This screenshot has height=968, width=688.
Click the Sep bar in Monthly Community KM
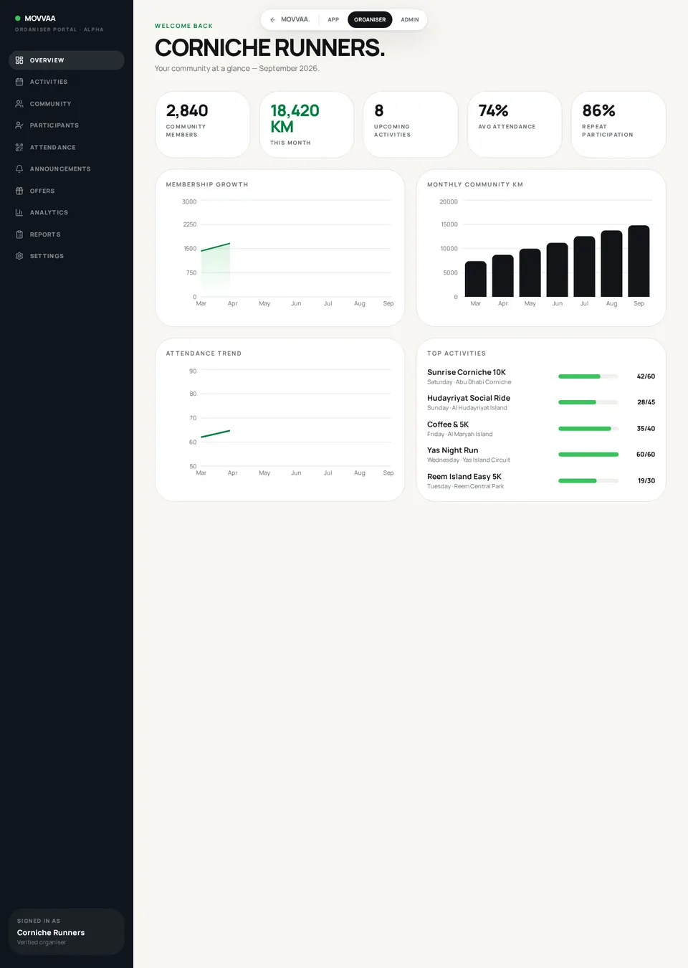[x=639, y=261]
